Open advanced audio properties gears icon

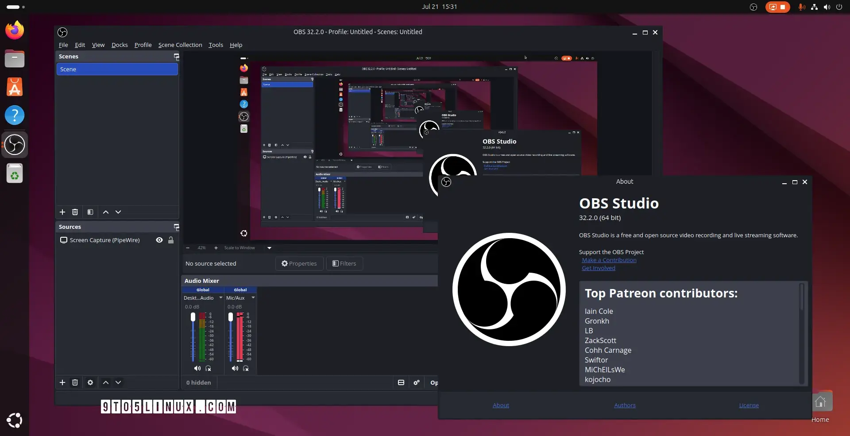tap(417, 382)
